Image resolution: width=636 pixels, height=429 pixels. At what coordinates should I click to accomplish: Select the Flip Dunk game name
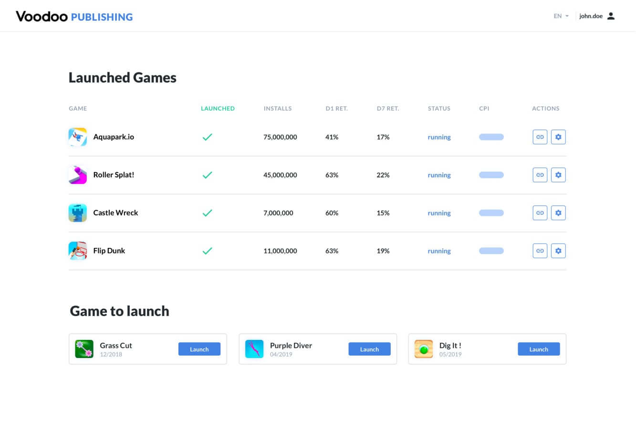[x=109, y=251]
